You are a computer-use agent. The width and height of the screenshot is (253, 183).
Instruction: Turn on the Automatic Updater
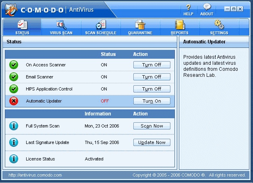(x=151, y=101)
